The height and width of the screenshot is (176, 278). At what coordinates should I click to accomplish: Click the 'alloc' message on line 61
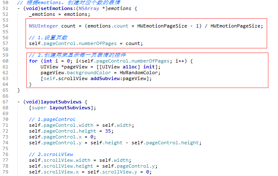[x=130, y=67]
